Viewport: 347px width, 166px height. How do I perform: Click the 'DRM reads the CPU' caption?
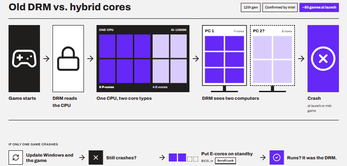[65, 102]
